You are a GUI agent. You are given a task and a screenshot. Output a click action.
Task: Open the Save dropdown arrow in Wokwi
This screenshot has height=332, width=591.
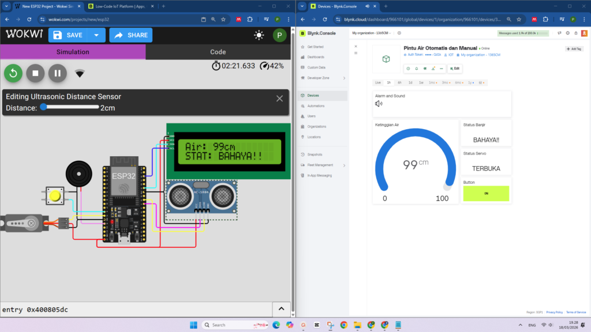(96, 35)
